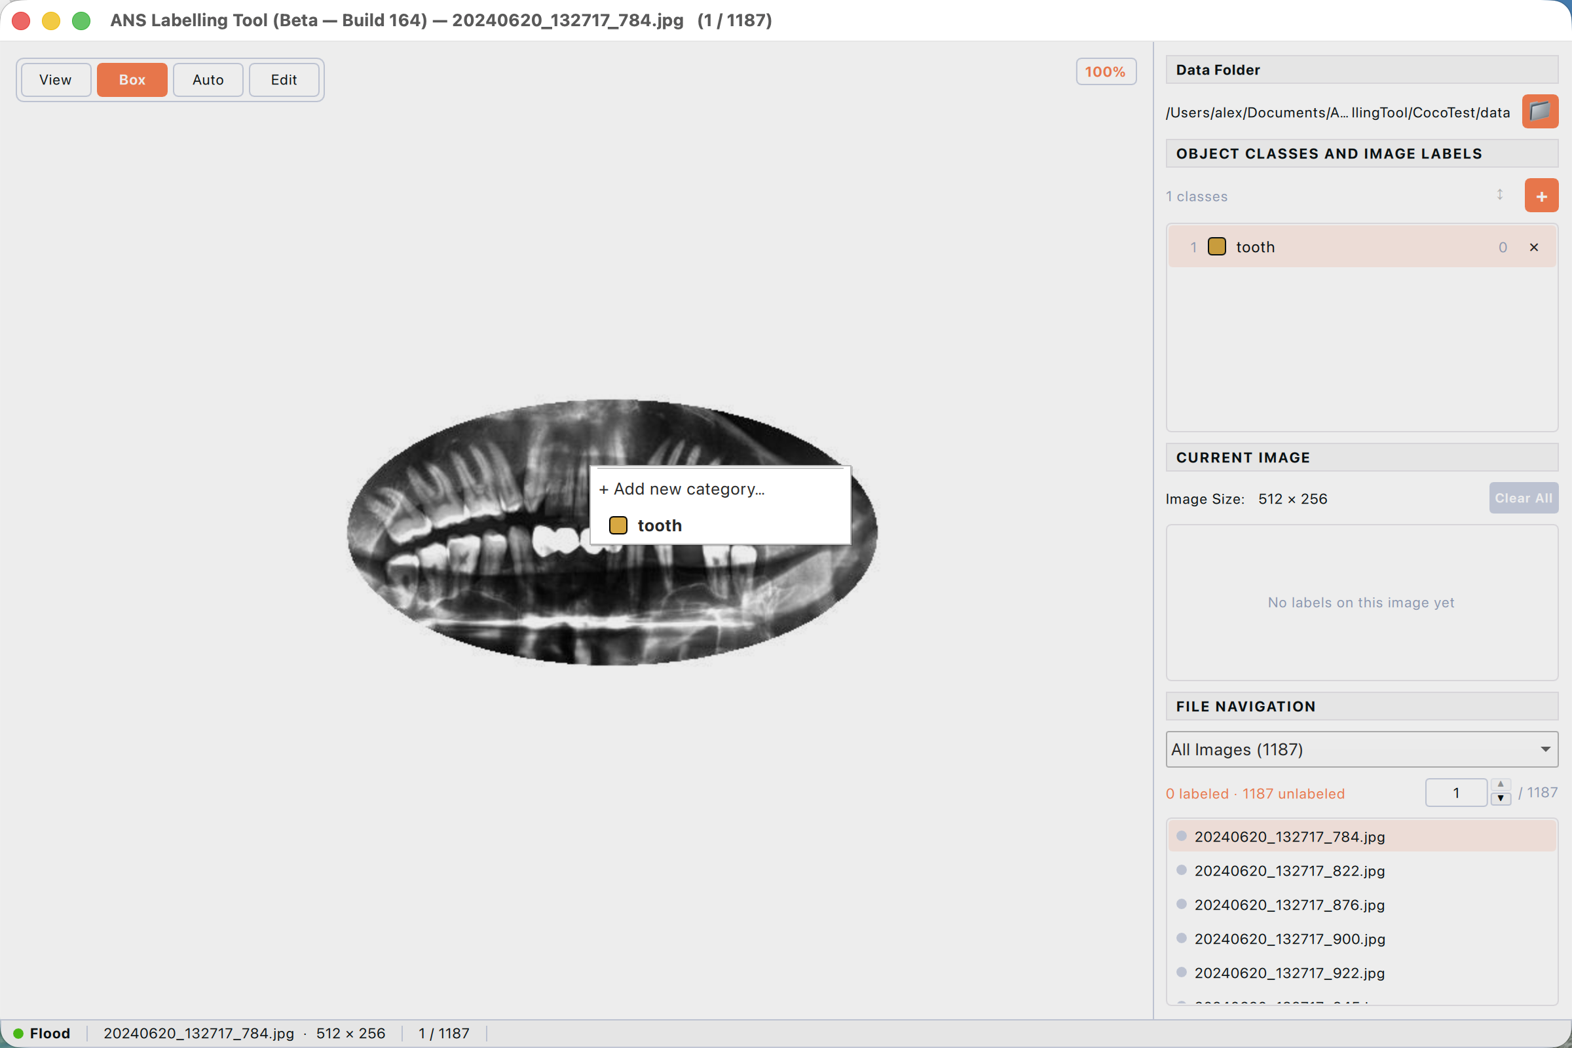1572x1048 pixels.
Task: Decrement image index with down stepper arrow
Action: coord(1501,799)
